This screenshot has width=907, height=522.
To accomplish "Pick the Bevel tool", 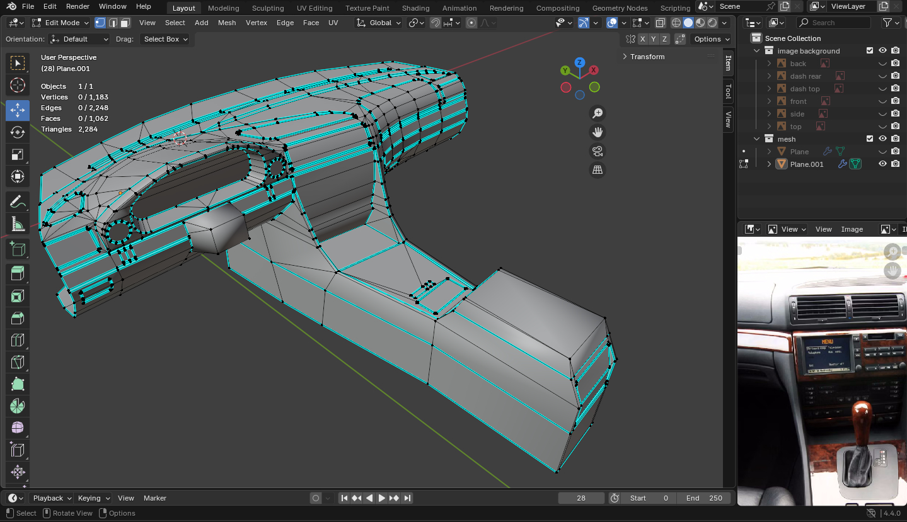I will pos(18,318).
